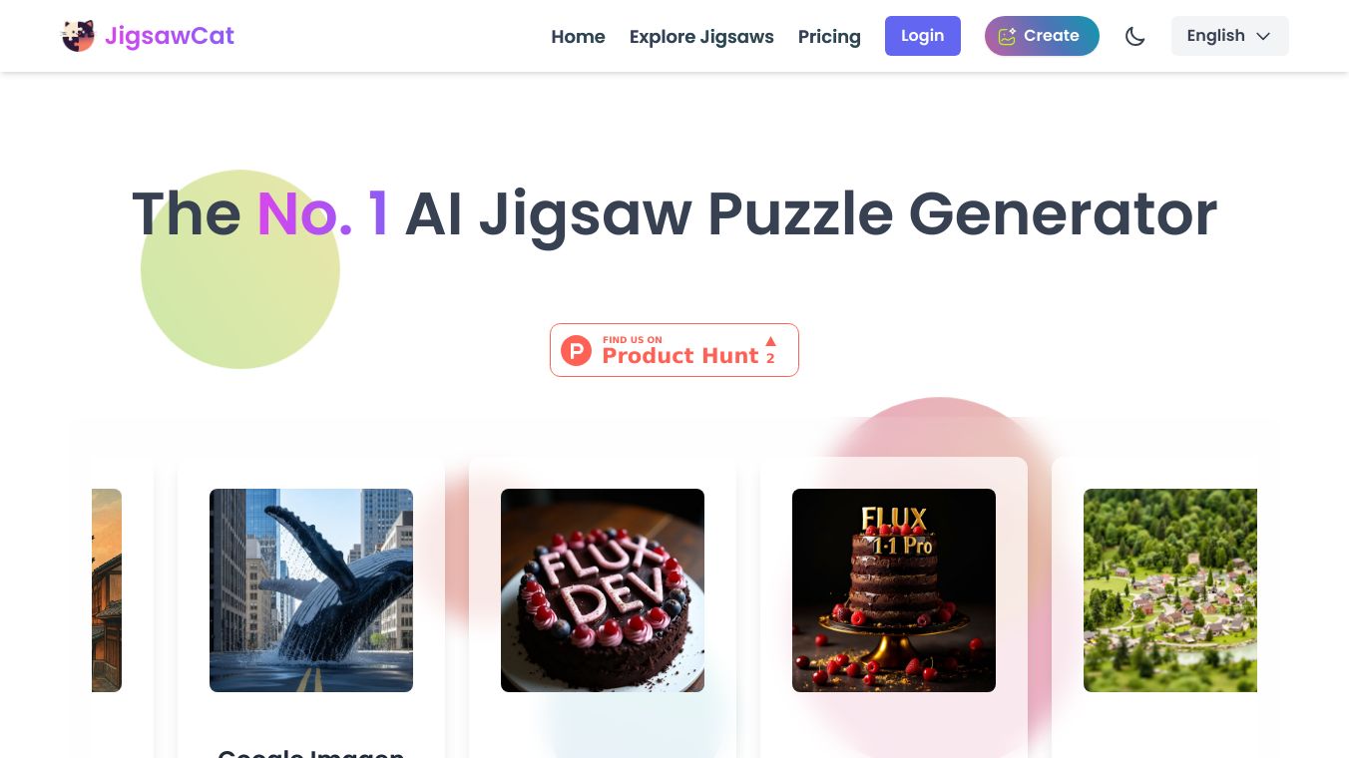This screenshot has height=758, width=1349.
Task: Click the Product Hunt P logo
Action: (x=576, y=350)
